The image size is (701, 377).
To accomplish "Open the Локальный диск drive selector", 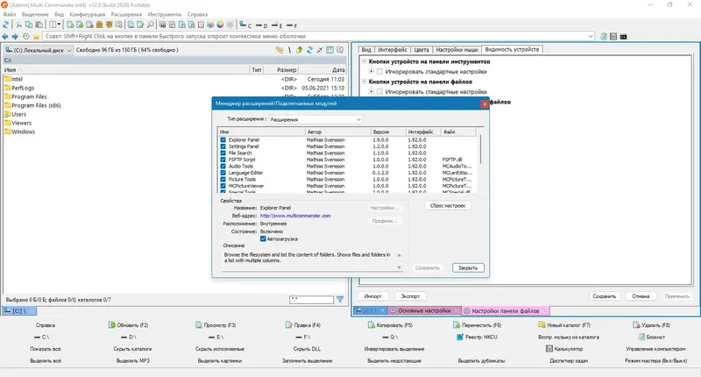I will tap(39, 50).
